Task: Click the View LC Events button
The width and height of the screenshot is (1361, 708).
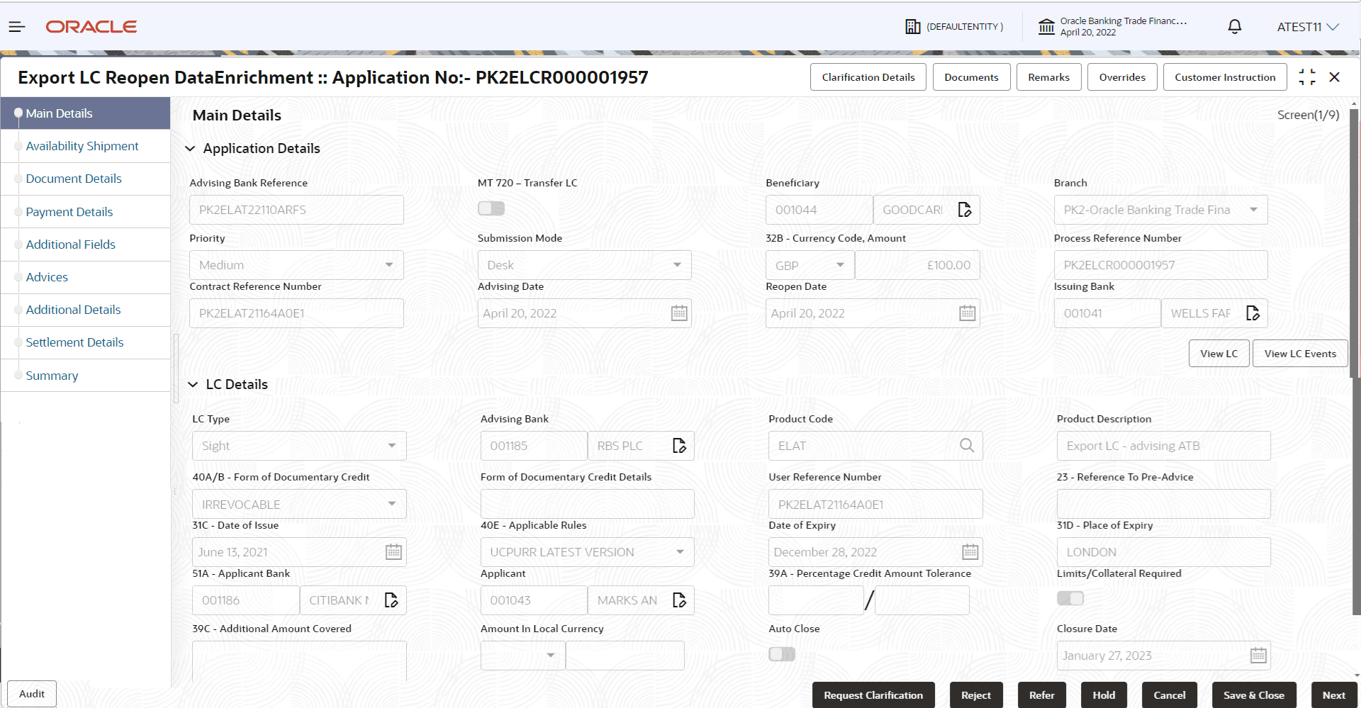Action: [1299, 353]
